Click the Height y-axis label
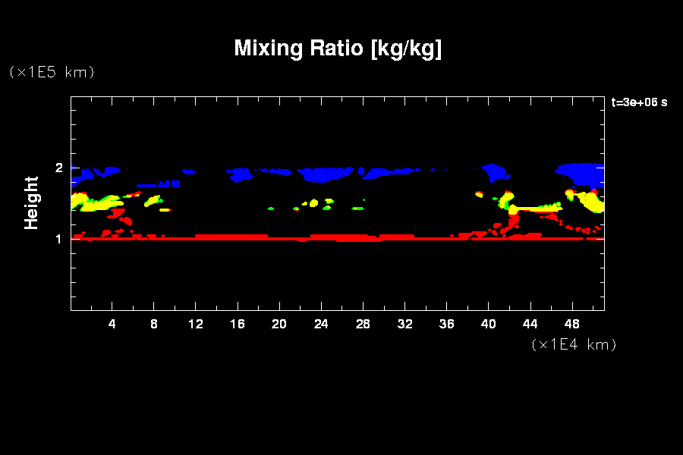The height and width of the screenshot is (455, 683). tap(31, 202)
